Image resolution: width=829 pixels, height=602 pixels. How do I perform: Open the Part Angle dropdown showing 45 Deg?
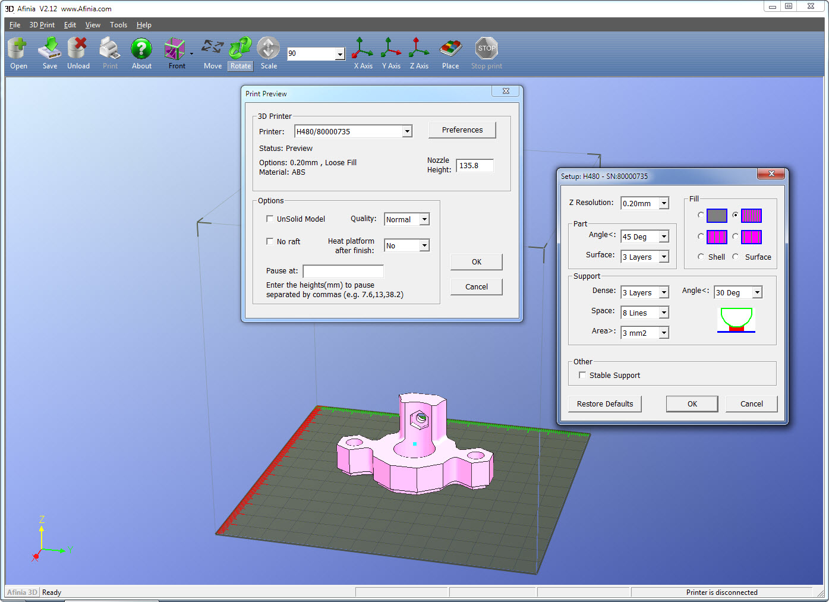pyautogui.click(x=664, y=237)
